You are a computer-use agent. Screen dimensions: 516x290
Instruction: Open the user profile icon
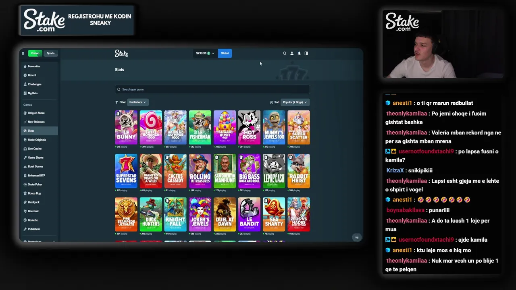coord(292,53)
